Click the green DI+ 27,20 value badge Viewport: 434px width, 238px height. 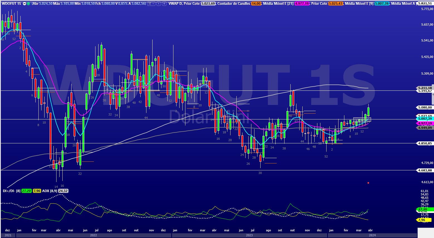click(26, 191)
